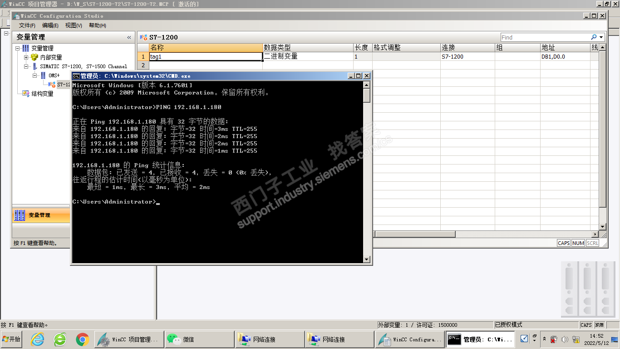Show hidden system tray icons
620x349 pixels.
pyautogui.click(x=544, y=339)
